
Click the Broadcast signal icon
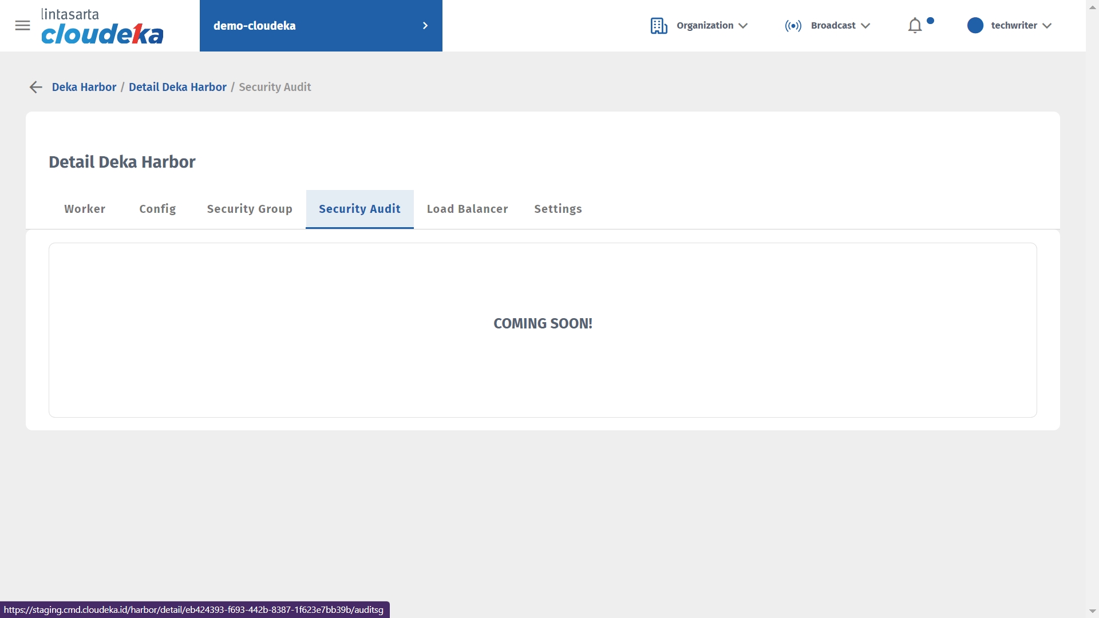(x=793, y=26)
